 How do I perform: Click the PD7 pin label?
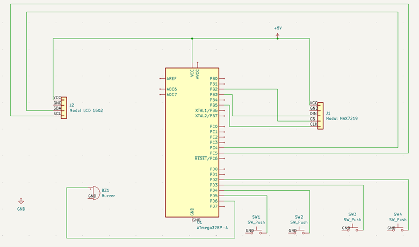(214, 206)
